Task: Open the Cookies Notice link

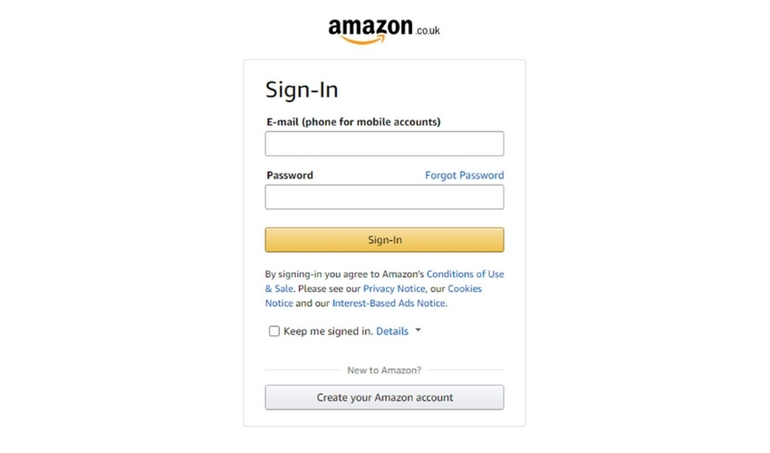Action: coord(464,289)
